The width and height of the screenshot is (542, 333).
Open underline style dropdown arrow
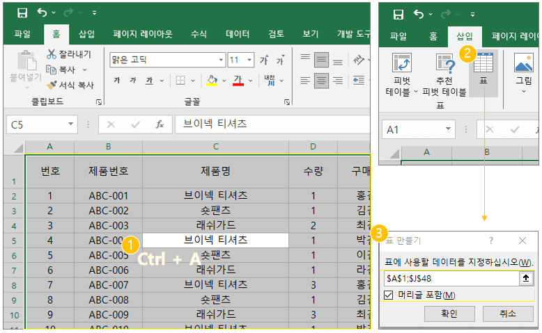point(162,81)
